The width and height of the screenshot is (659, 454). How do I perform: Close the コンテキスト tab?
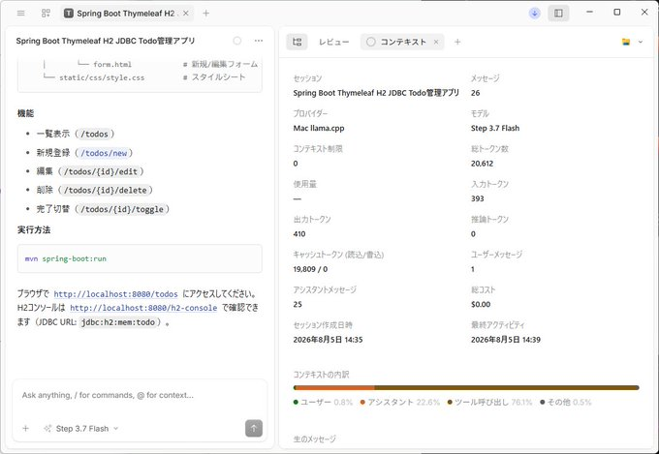[x=436, y=42]
